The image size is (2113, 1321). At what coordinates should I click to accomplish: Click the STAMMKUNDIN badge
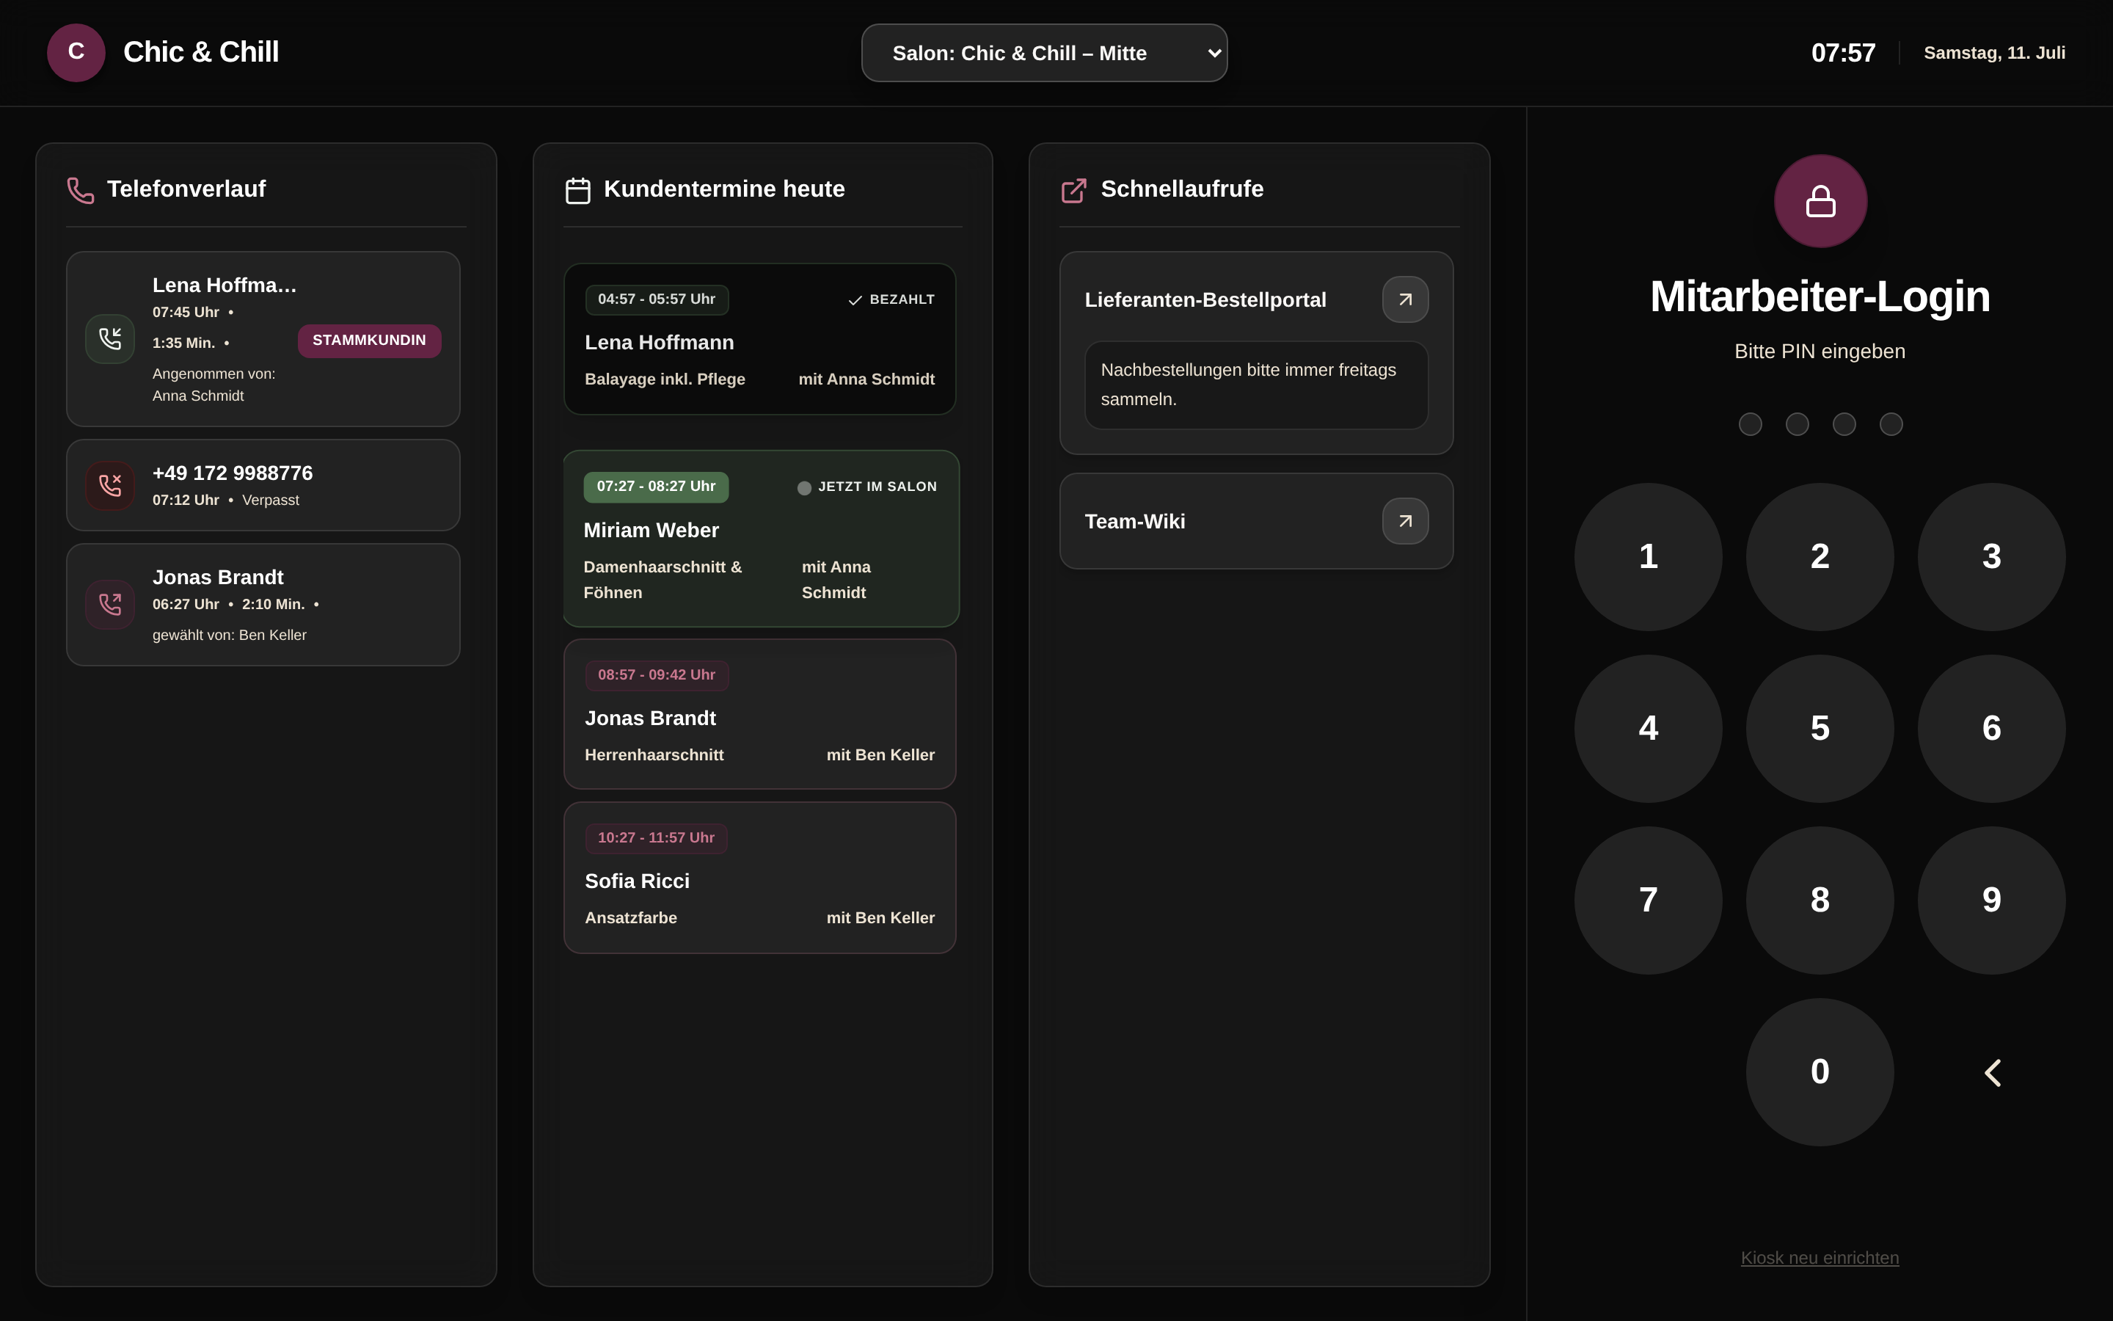pos(369,341)
